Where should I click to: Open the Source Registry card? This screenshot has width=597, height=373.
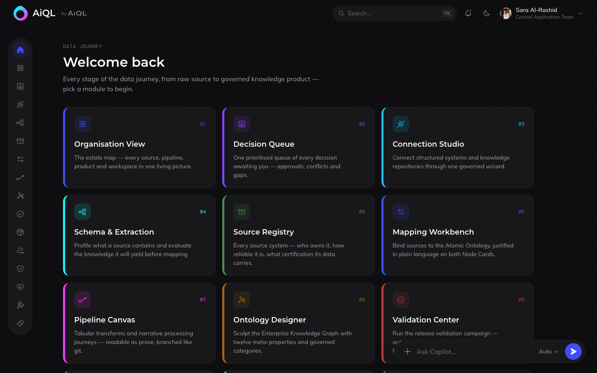[298, 235]
